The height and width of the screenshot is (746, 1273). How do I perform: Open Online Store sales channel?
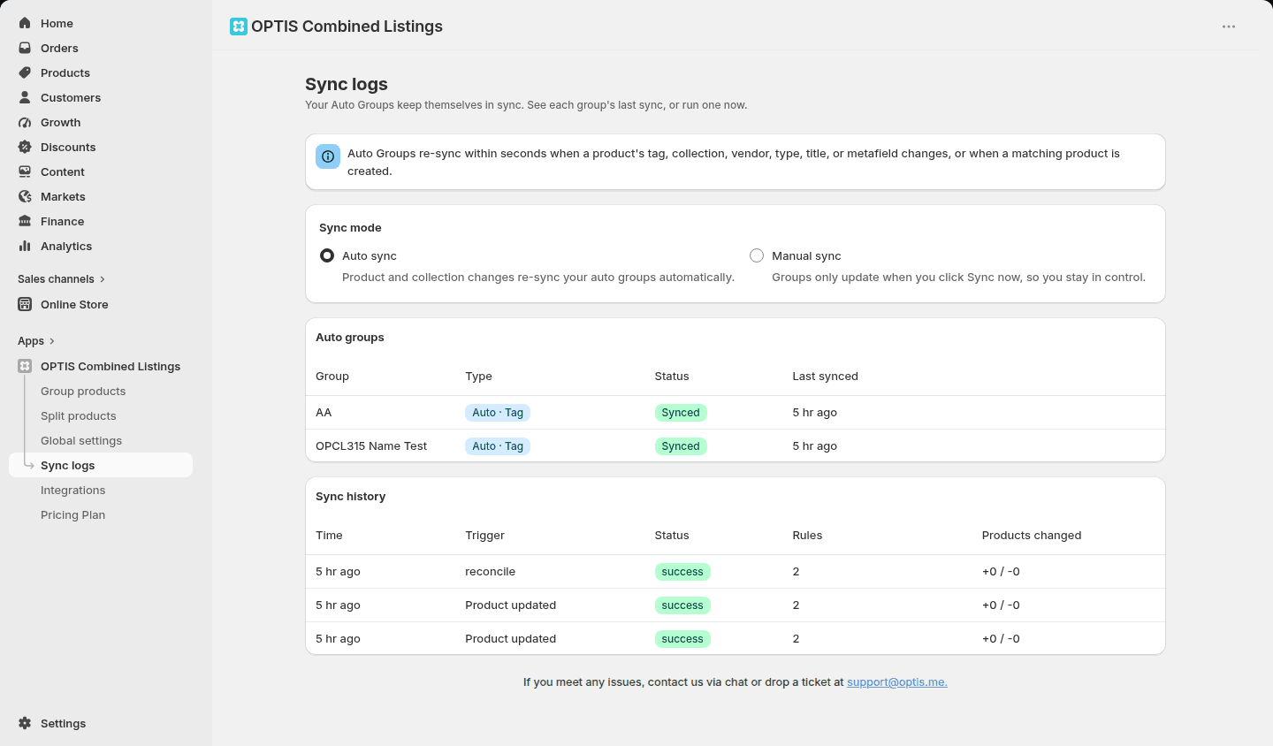(x=74, y=304)
